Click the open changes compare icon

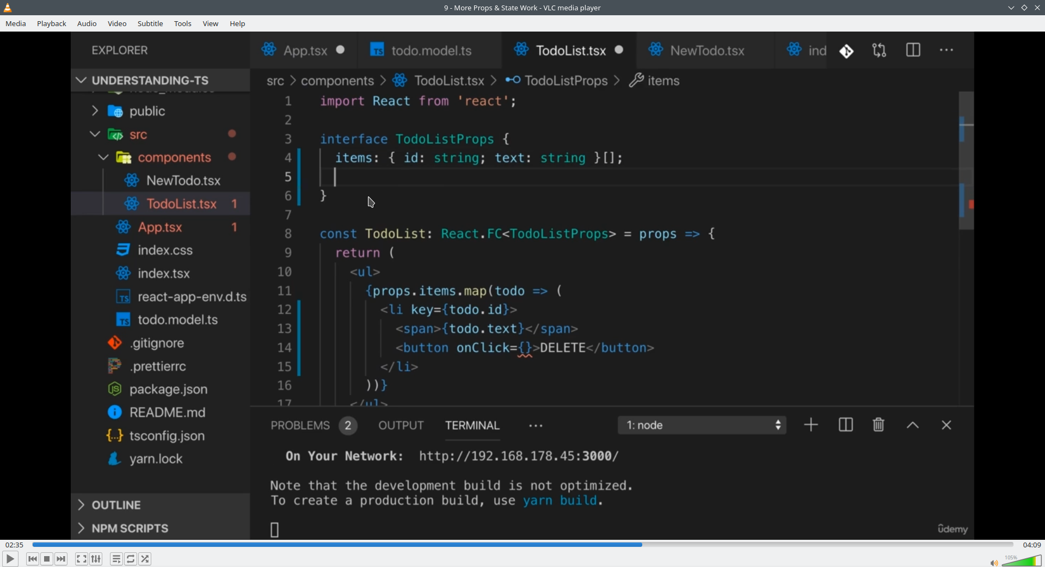pos(880,51)
